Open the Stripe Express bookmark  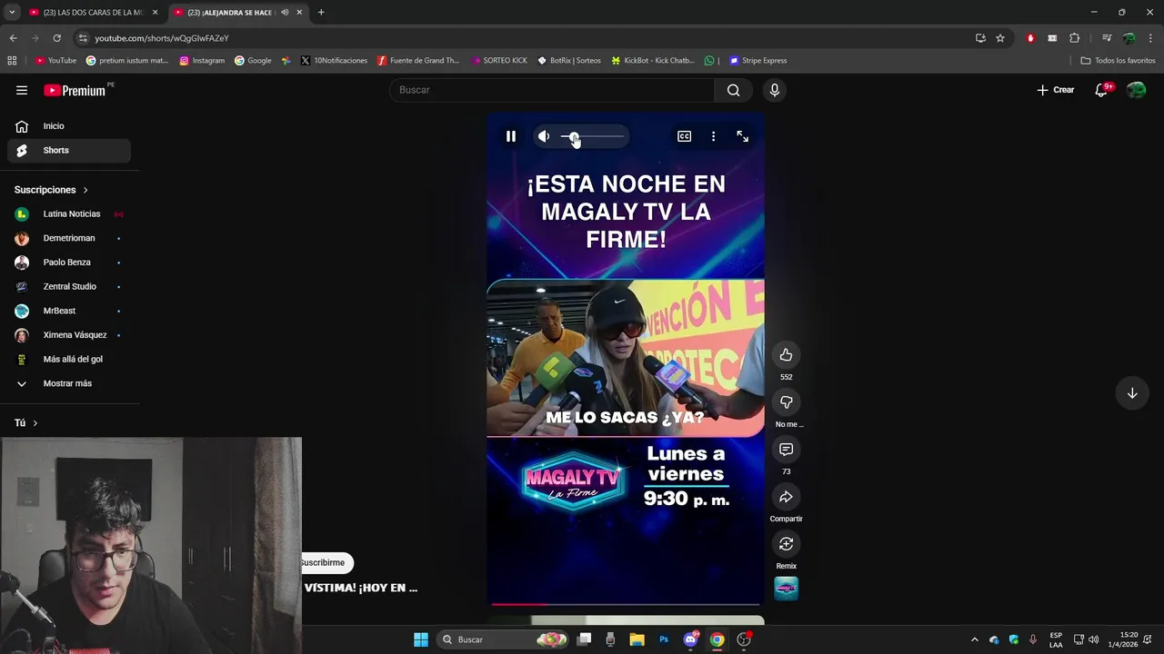coord(758,61)
